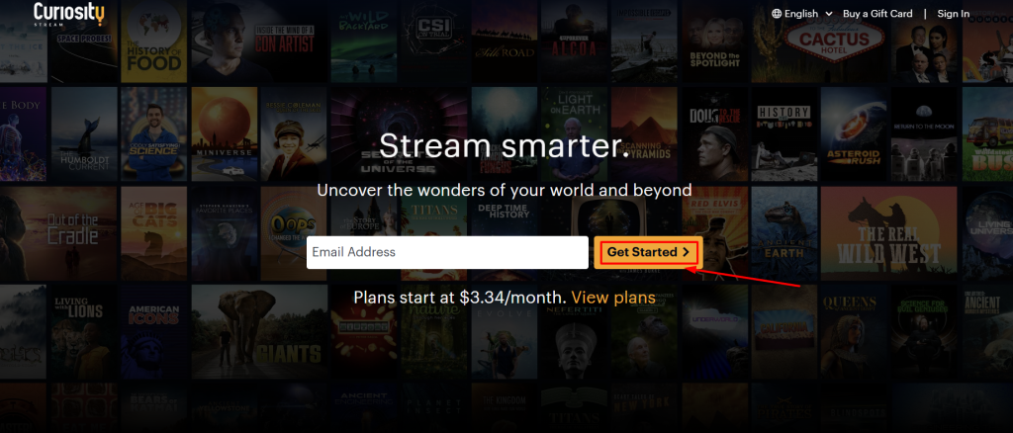
Task: Open the CSI poster
Action: point(434,42)
